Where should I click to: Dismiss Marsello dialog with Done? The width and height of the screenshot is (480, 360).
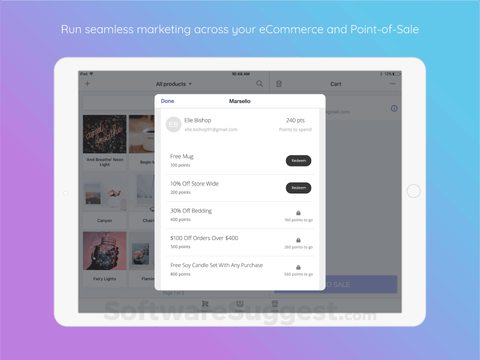[x=167, y=101]
